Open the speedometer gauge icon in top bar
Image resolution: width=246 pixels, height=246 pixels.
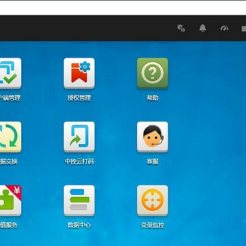click(x=224, y=28)
